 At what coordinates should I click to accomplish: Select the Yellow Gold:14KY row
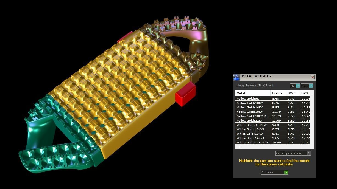pos(272,107)
